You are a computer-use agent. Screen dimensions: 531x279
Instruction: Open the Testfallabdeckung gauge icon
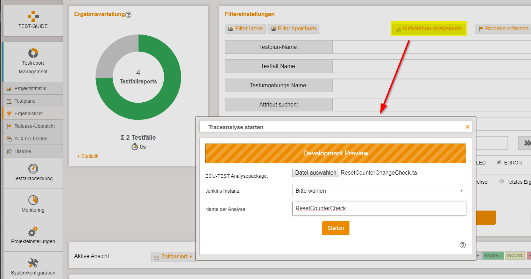[x=33, y=169]
